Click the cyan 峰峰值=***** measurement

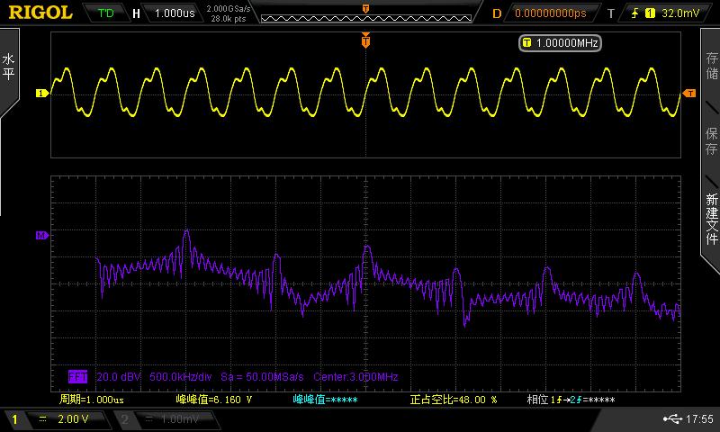tap(325, 400)
